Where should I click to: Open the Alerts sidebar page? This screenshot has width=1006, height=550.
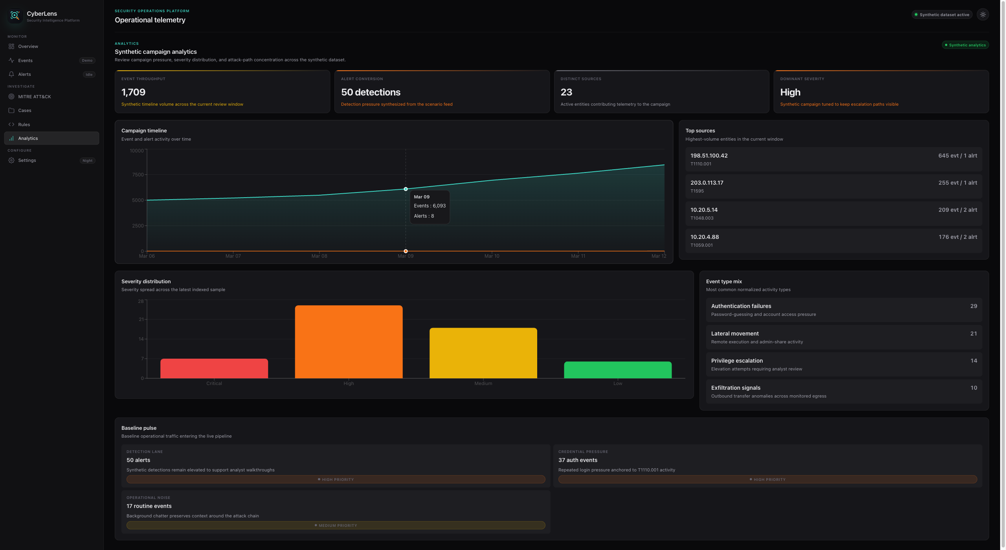pos(24,74)
